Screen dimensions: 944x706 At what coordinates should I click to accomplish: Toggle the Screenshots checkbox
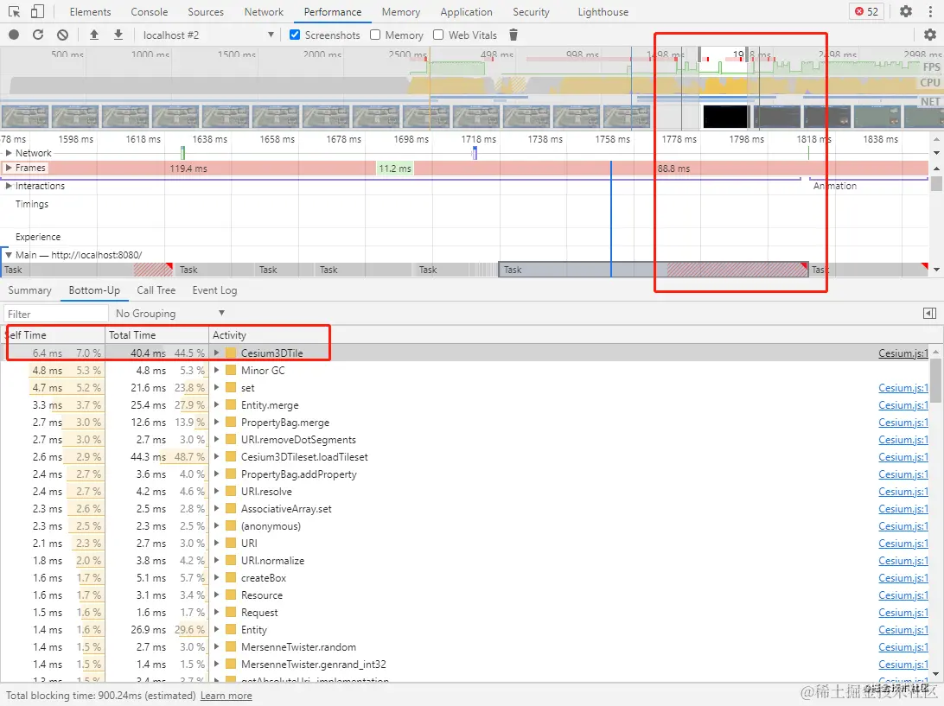295,35
